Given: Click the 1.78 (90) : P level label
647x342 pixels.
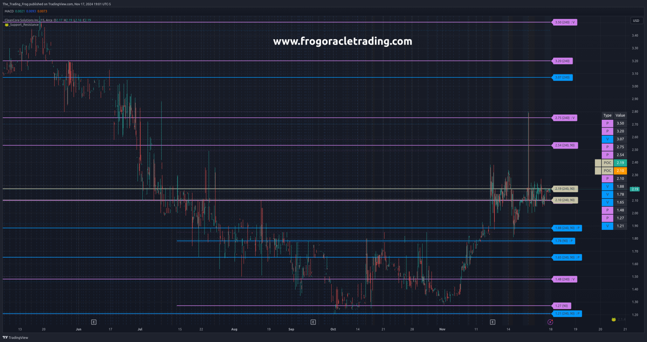Looking at the screenshot, I should (564, 241).
